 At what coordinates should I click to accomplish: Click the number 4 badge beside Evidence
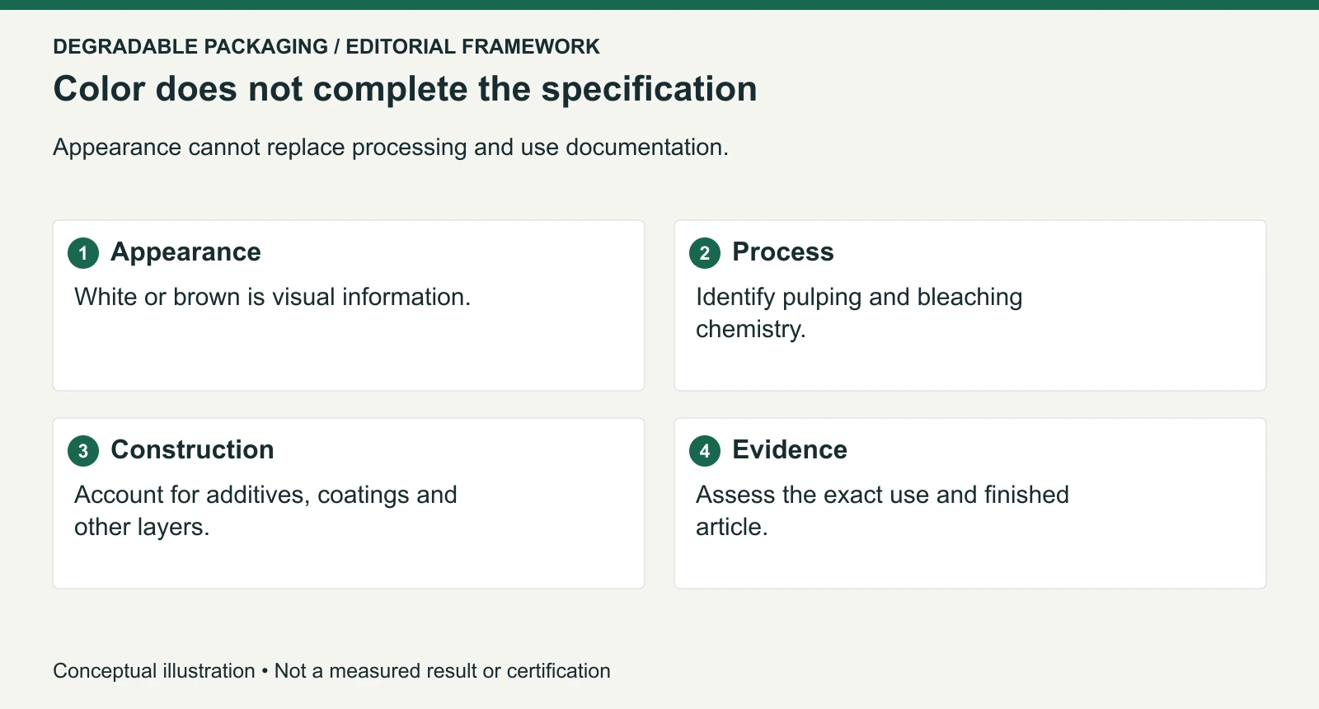705,451
